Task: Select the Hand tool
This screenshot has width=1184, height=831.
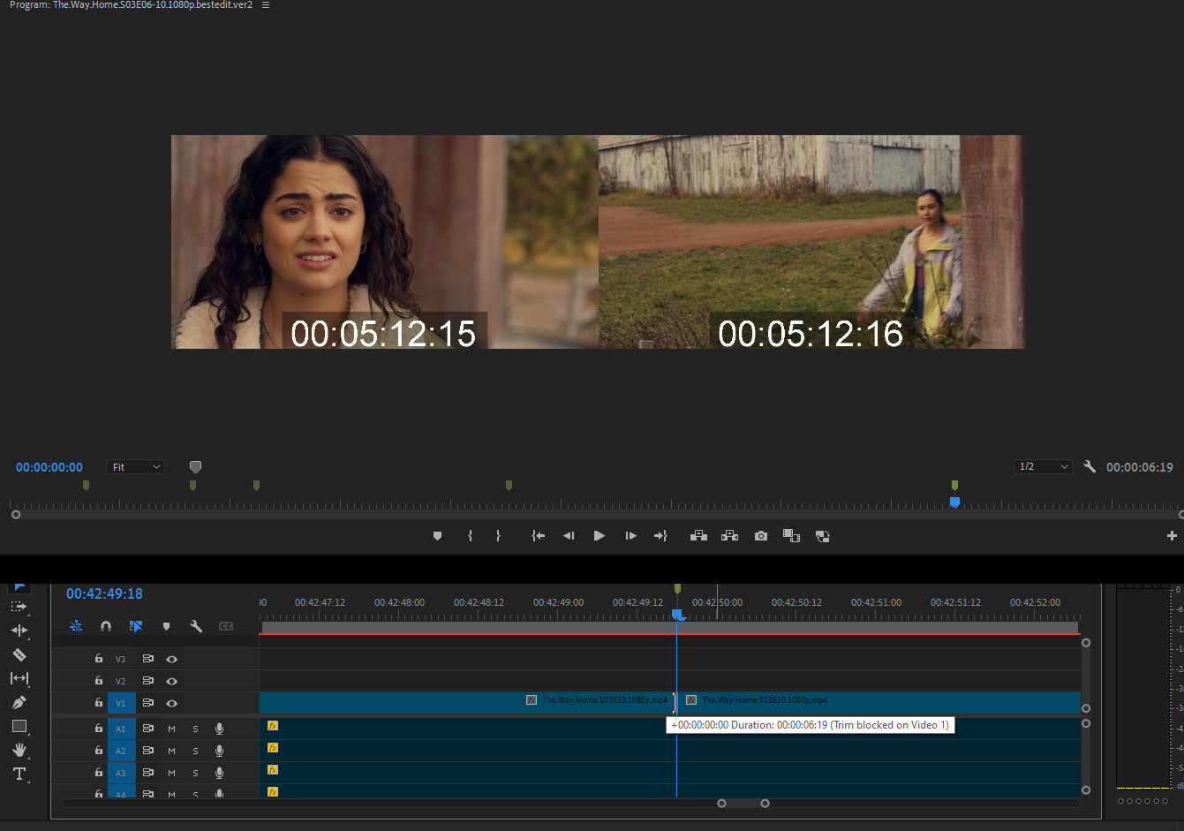Action: (19, 750)
